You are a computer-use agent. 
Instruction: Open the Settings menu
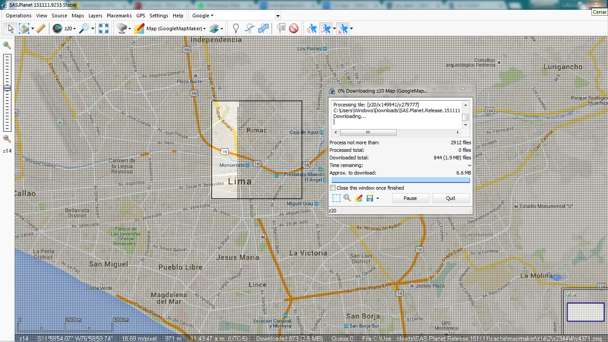pyautogui.click(x=159, y=16)
